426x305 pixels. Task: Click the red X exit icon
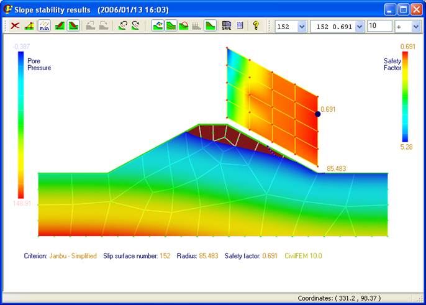15,26
